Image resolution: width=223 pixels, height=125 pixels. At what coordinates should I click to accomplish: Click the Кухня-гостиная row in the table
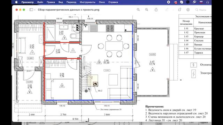(195, 49)
